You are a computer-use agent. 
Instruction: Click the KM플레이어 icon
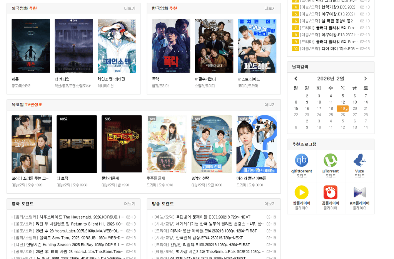click(x=360, y=192)
